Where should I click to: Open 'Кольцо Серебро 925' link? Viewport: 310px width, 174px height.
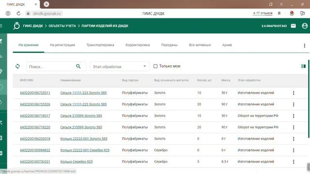tap(77, 161)
